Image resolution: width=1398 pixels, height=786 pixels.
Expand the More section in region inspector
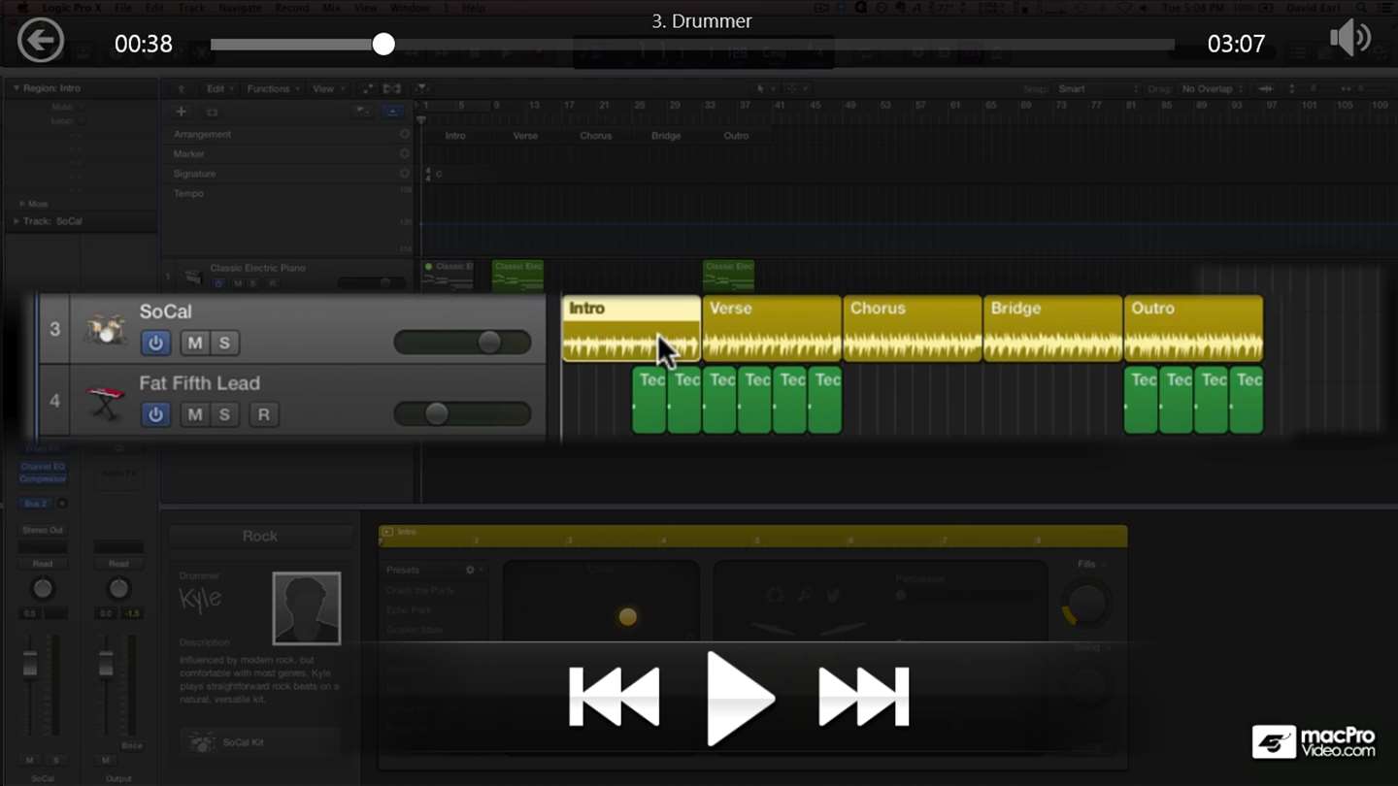[22, 204]
